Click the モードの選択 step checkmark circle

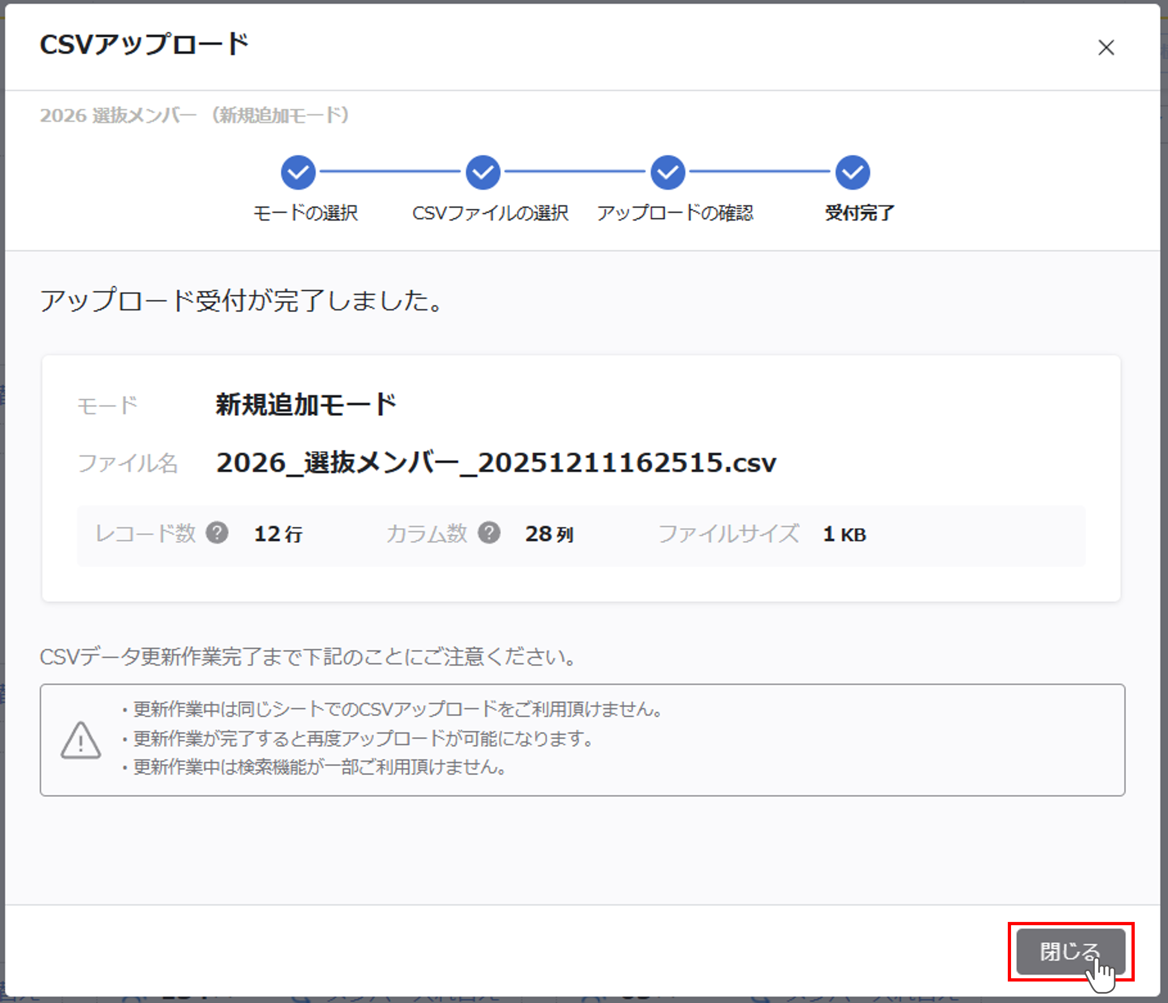[x=298, y=172]
